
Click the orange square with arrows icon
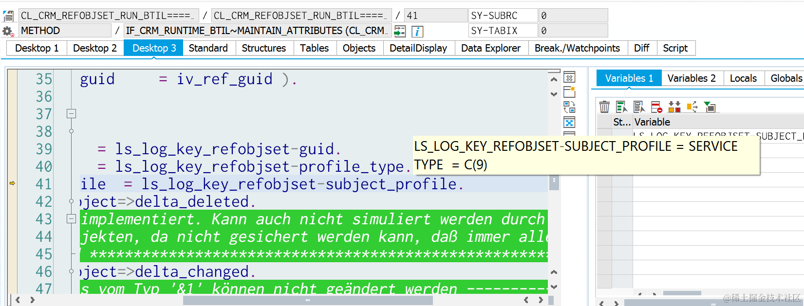(692, 107)
